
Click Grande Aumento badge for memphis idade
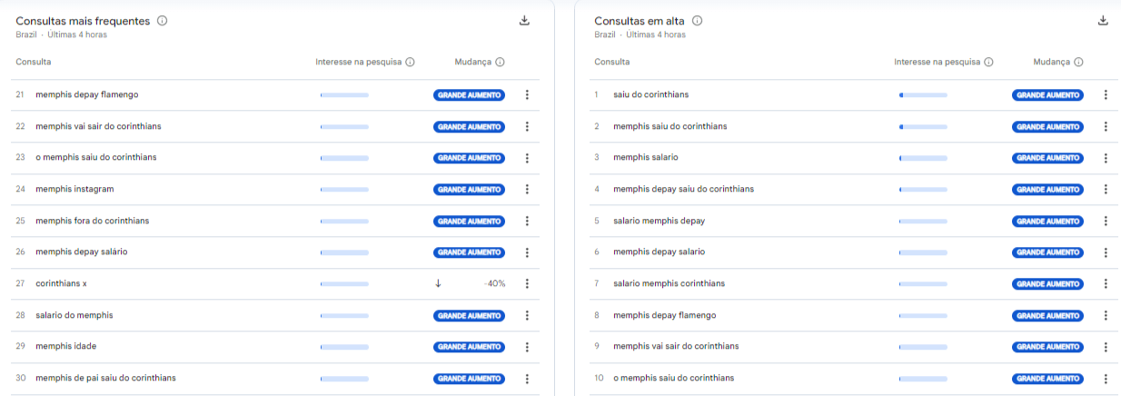(x=469, y=347)
